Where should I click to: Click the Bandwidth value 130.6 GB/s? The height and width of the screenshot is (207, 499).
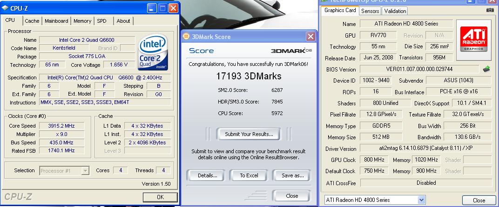point(467,137)
